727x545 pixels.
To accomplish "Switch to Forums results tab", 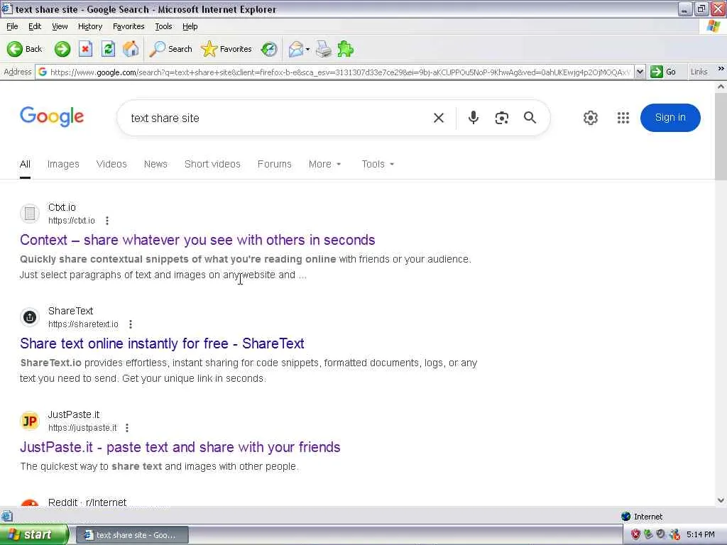I will (275, 164).
